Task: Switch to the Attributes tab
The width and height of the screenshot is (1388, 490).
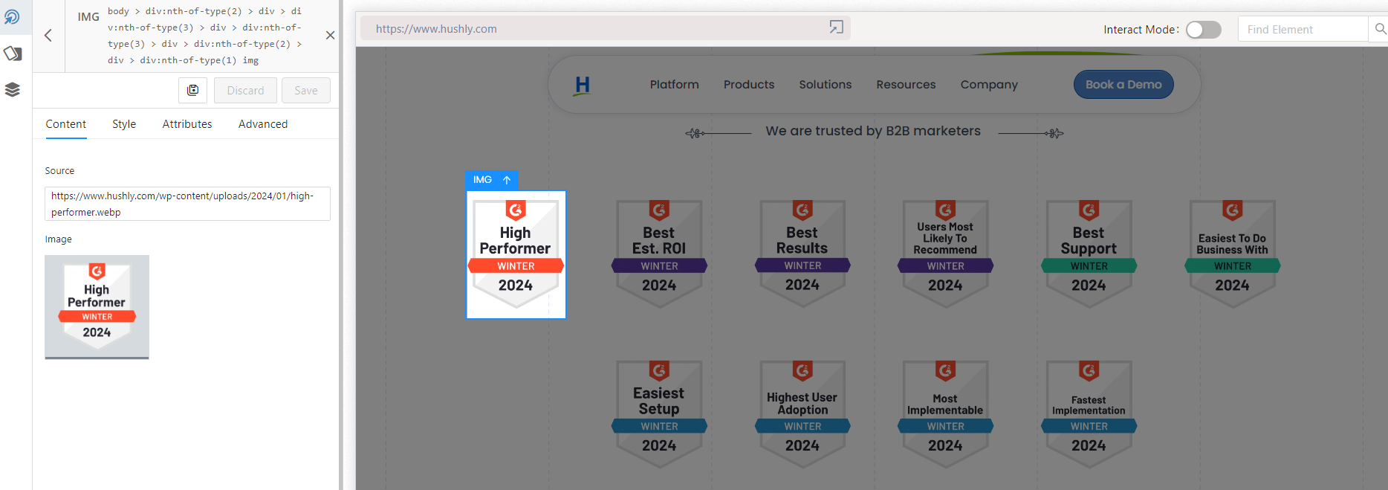Action: coord(187,124)
